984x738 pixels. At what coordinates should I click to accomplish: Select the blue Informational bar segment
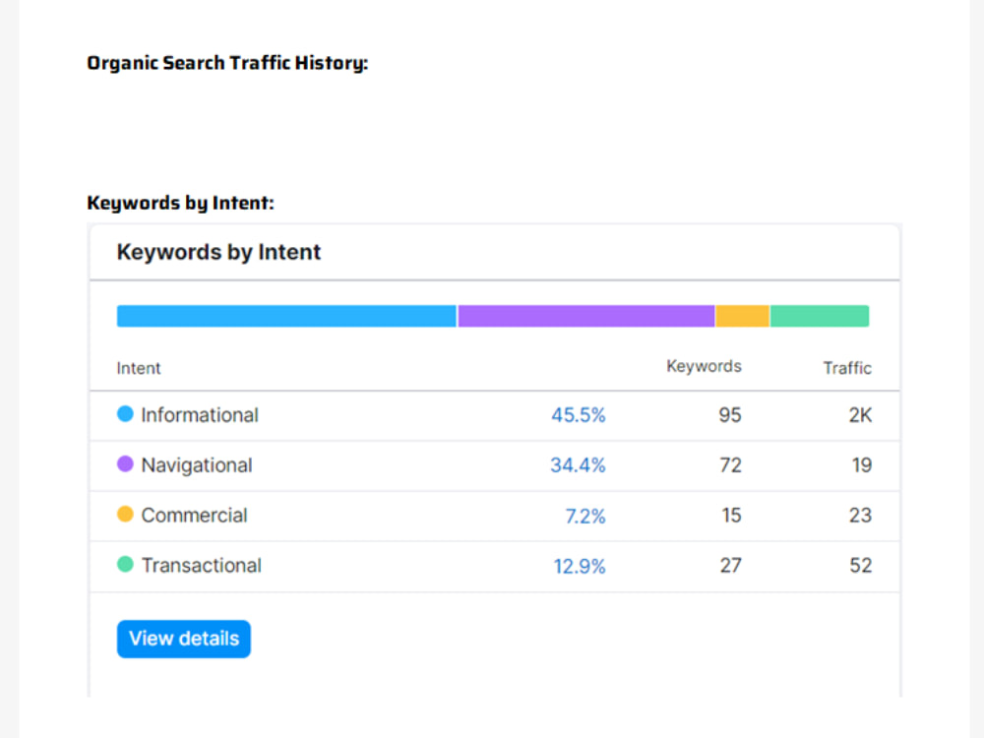[x=286, y=316]
